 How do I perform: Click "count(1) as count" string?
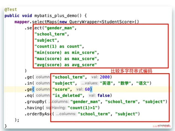[58, 46]
